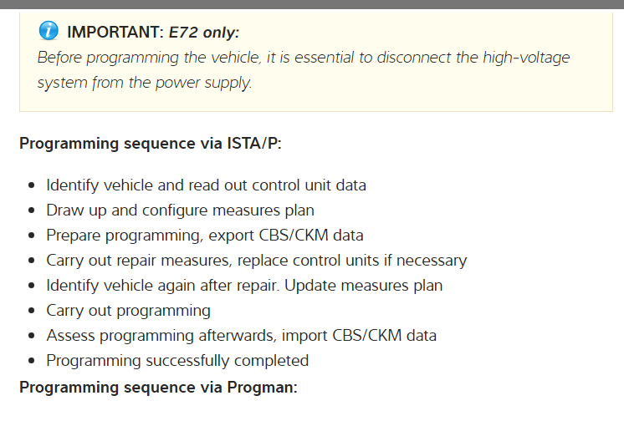Screen dimensions: 624x421
Task: Click the 'Carry out programming' list item
Action: (128, 310)
